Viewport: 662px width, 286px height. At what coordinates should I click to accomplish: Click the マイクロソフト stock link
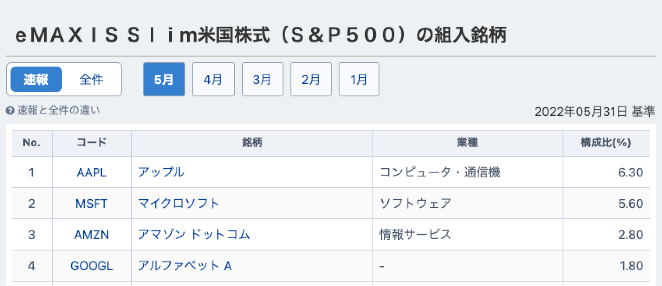pos(179,204)
